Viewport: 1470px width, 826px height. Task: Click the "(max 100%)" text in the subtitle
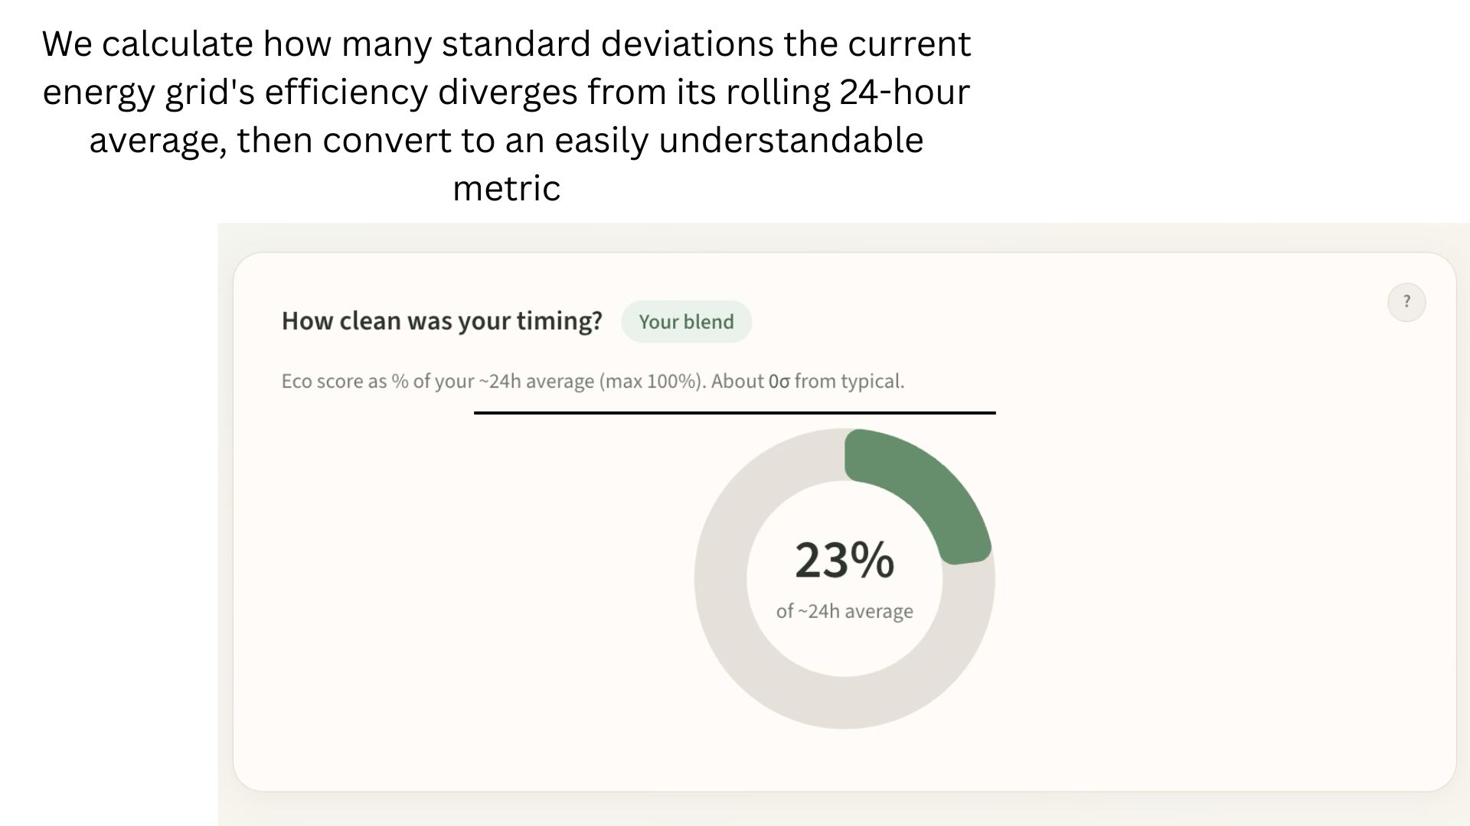652,381
